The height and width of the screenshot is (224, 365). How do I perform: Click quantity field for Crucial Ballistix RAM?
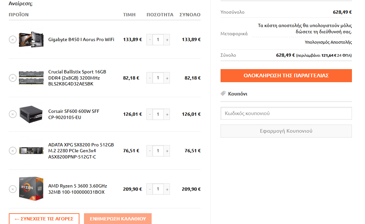[158, 78]
